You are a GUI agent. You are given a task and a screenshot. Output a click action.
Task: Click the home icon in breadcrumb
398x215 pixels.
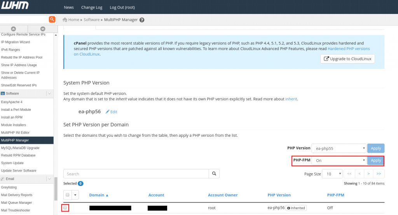pos(65,20)
